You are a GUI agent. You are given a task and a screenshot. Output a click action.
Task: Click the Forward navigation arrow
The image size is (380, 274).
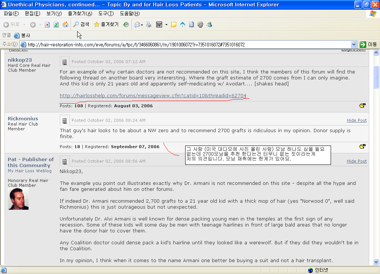pos(33,25)
